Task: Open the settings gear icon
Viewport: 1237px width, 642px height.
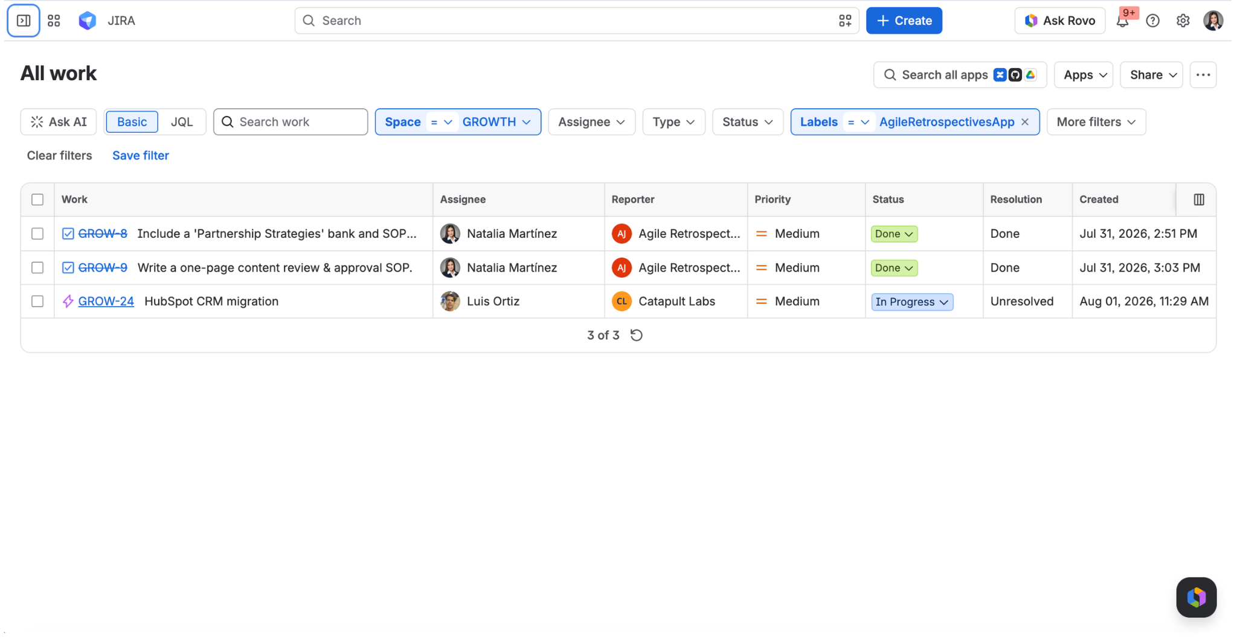Action: [1183, 21]
